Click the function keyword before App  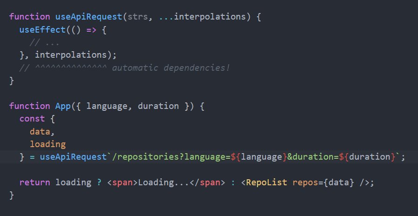30,106
